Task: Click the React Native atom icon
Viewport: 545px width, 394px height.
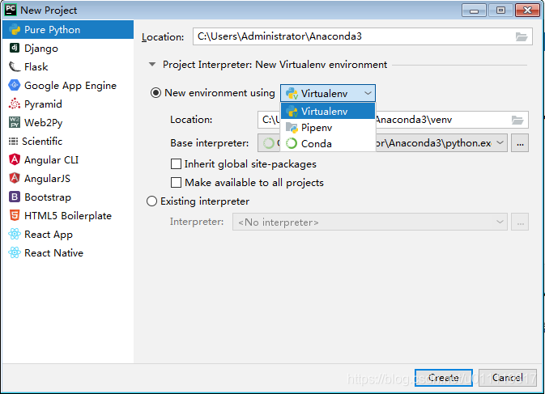Action: [15, 252]
